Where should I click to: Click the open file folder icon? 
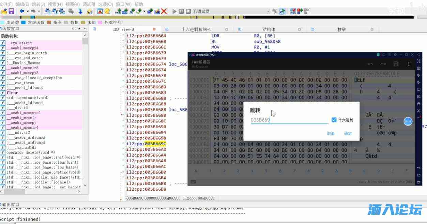[x=4, y=11]
